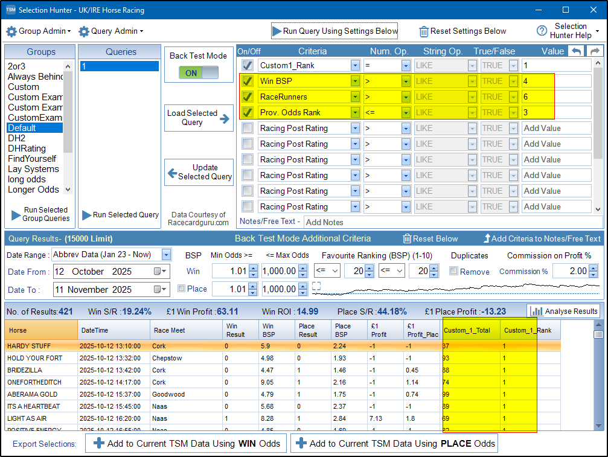Select DHRating in the Groups list
This screenshot has width=608, height=457.
point(27,149)
